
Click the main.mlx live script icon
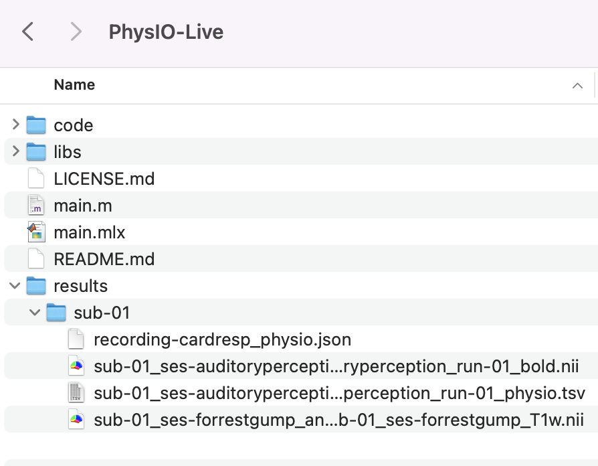click(x=35, y=232)
